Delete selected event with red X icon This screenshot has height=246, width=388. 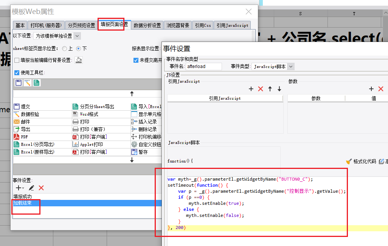(41, 188)
